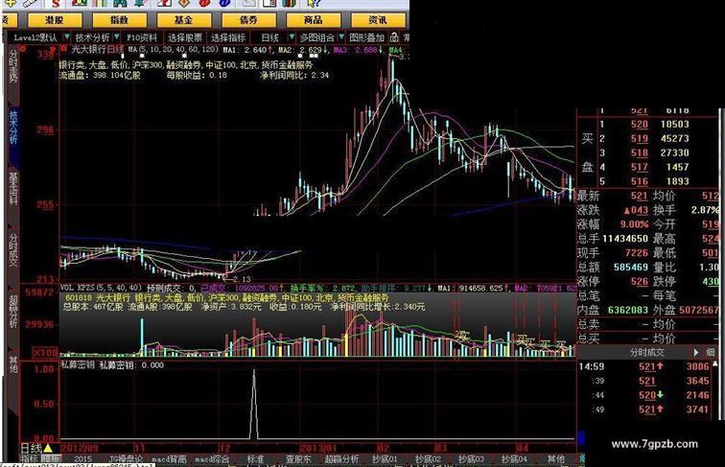725x467 pixels.
Task: Click the red S toolbar icon
Action: (x=56, y=4)
